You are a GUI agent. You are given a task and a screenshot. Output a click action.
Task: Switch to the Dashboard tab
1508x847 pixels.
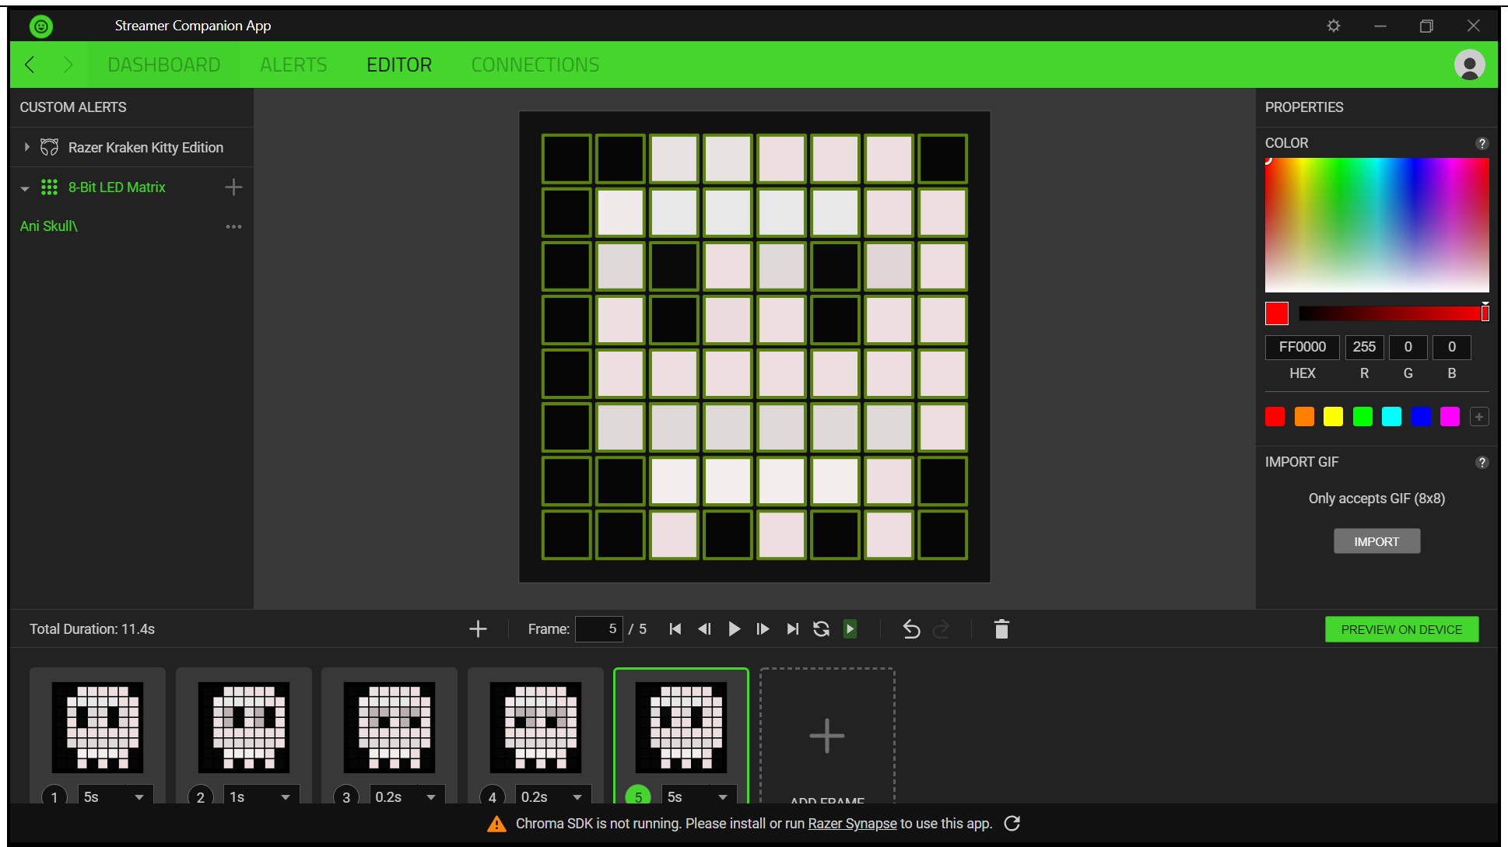point(164,65)
